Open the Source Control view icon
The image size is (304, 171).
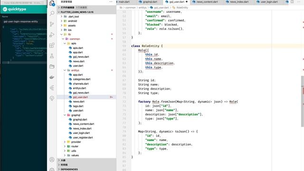tap(52, 24)
